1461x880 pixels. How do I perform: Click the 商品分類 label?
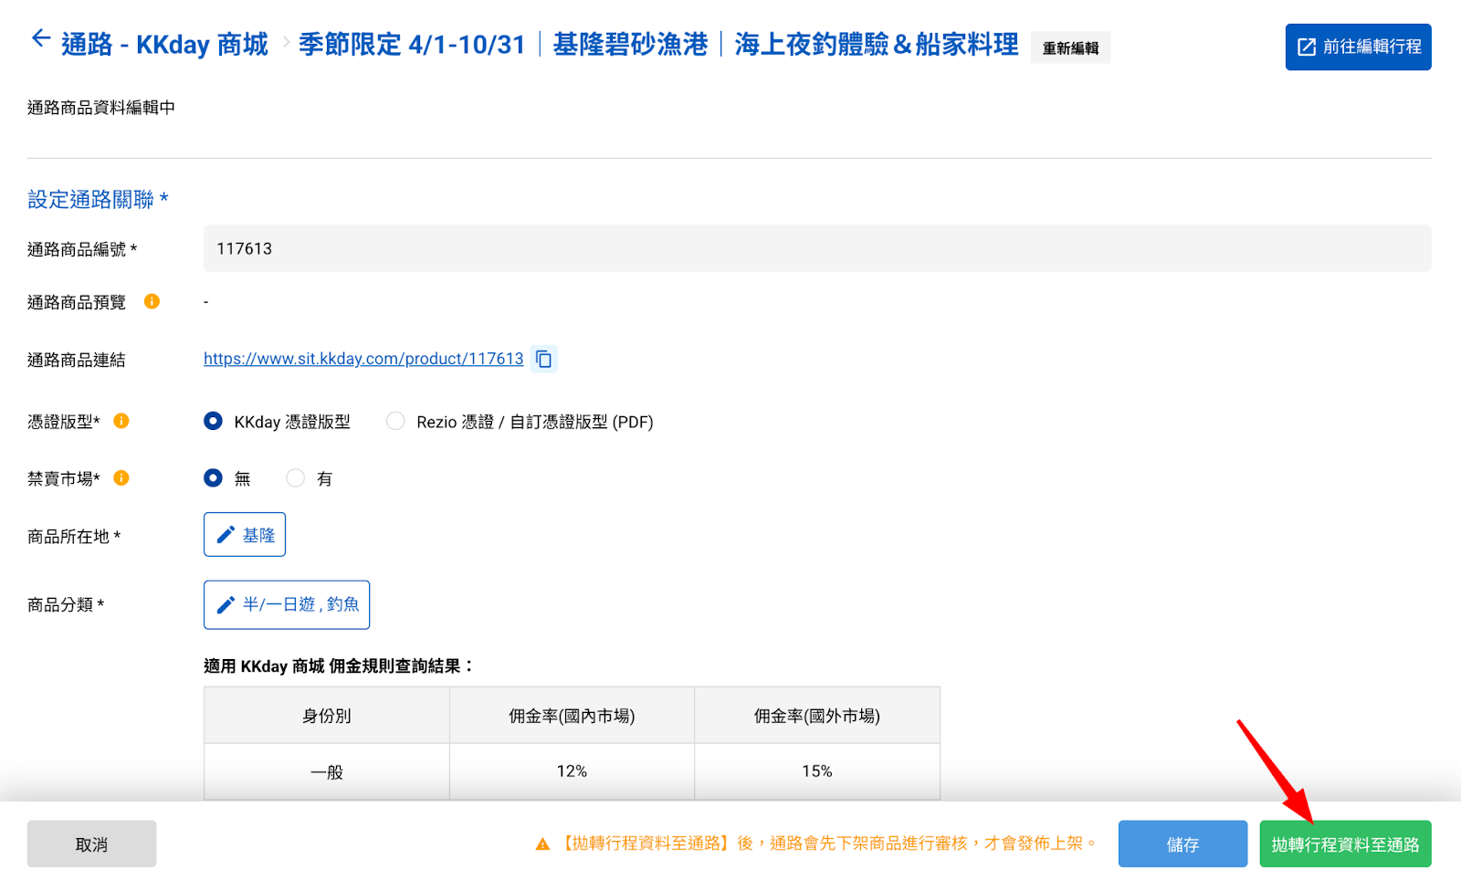(66, 604)
